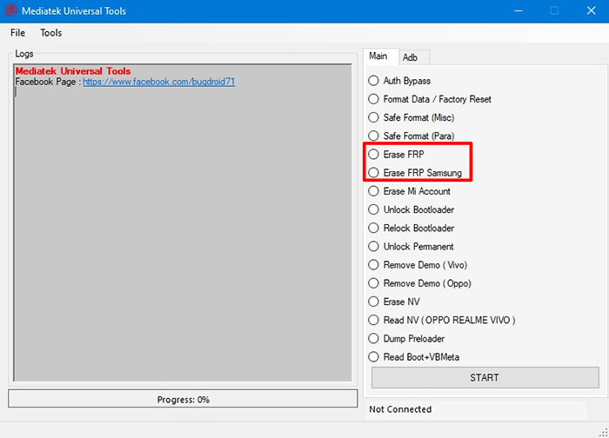
Task: Choose the Relock Bootloader radio button
Action: [374, 228]
